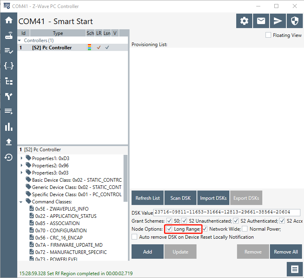Click the envelope icon in top toolbar
The width and height of the screenshot is (304, 278).
pyautogui.click(x=261, y=21)
